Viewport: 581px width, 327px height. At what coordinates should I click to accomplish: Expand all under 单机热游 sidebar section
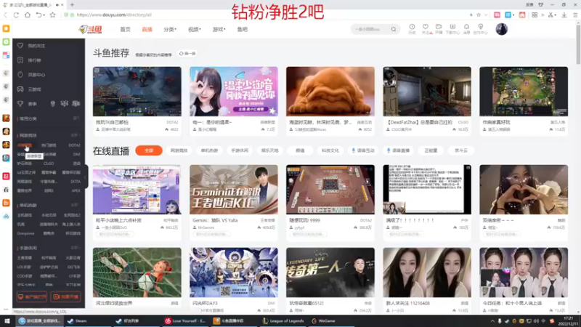coord(76,205)
